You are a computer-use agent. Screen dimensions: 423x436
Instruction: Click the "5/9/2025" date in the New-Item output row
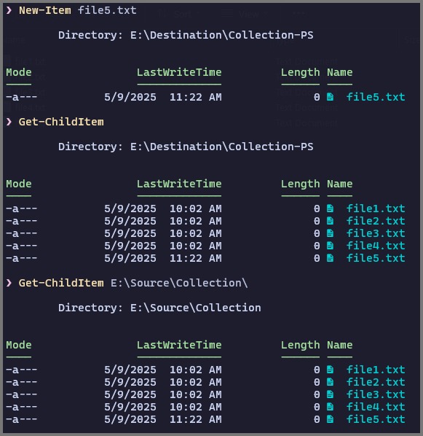130,97
